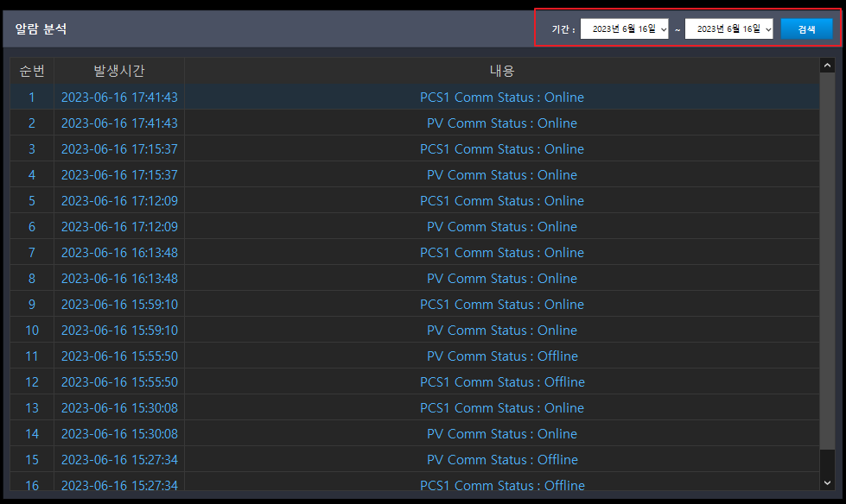Click the scrollbar down arrow

pos(827,483)
